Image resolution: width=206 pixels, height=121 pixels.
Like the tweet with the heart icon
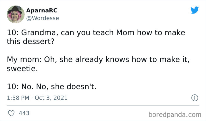[11, 113]
